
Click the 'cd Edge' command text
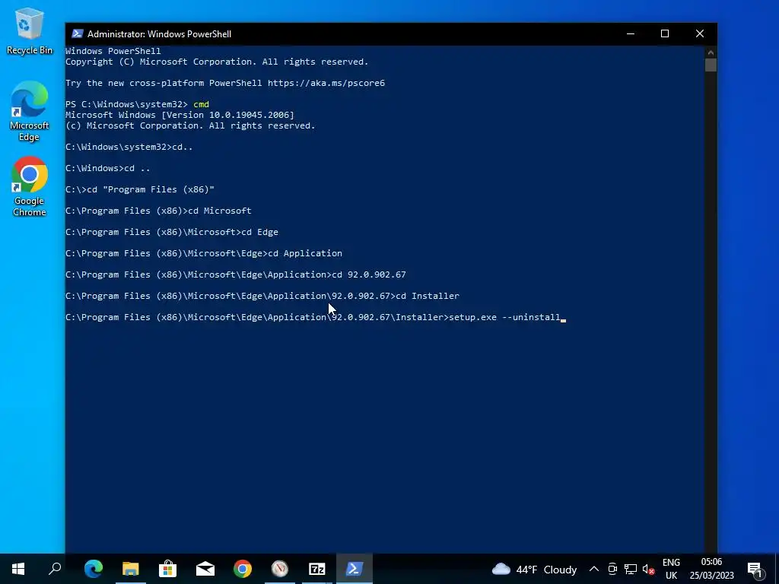(x=260, y=232)
